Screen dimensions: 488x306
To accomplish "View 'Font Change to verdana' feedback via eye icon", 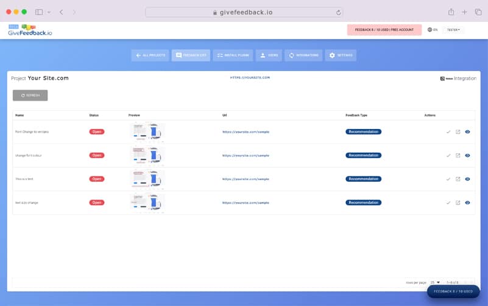I will click(467, 132).
